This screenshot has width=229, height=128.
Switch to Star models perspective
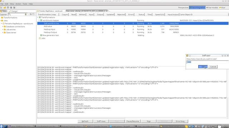pos(212,7)
